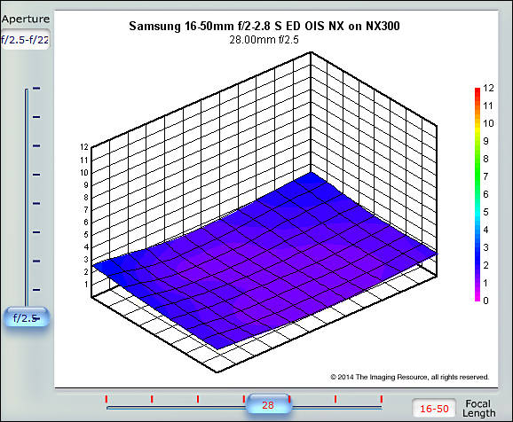Click the third red focal length tick from the left
This screenshot has width=513, height=422.
click(198, 399)
